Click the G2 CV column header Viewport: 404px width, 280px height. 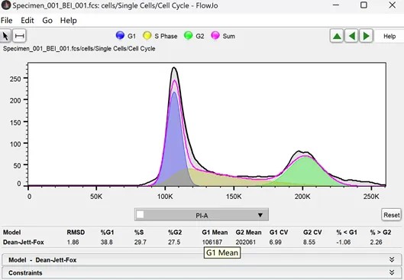[x=312, y=233]
